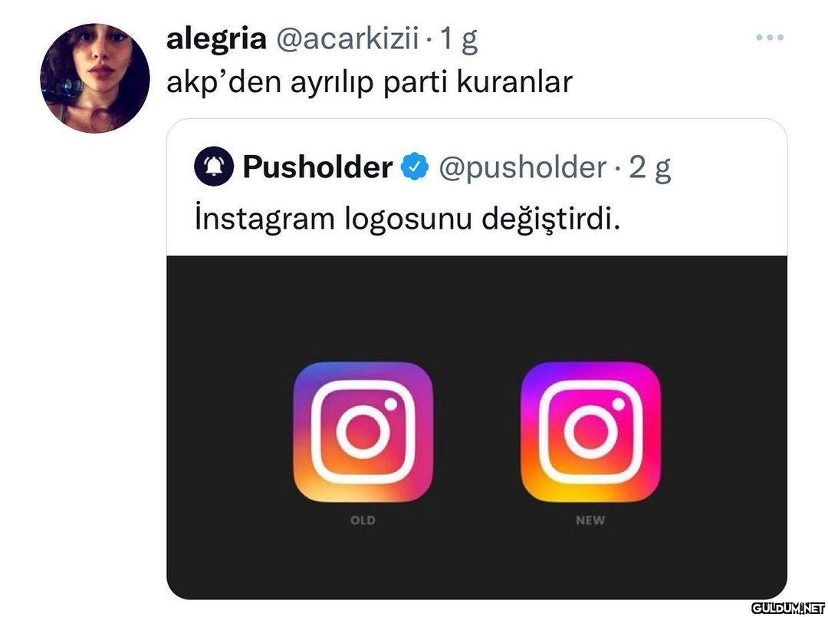Click the old Instagram logo icon

(363, 432)
